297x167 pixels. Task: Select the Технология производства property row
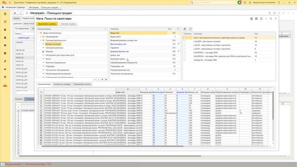point(145,74)
